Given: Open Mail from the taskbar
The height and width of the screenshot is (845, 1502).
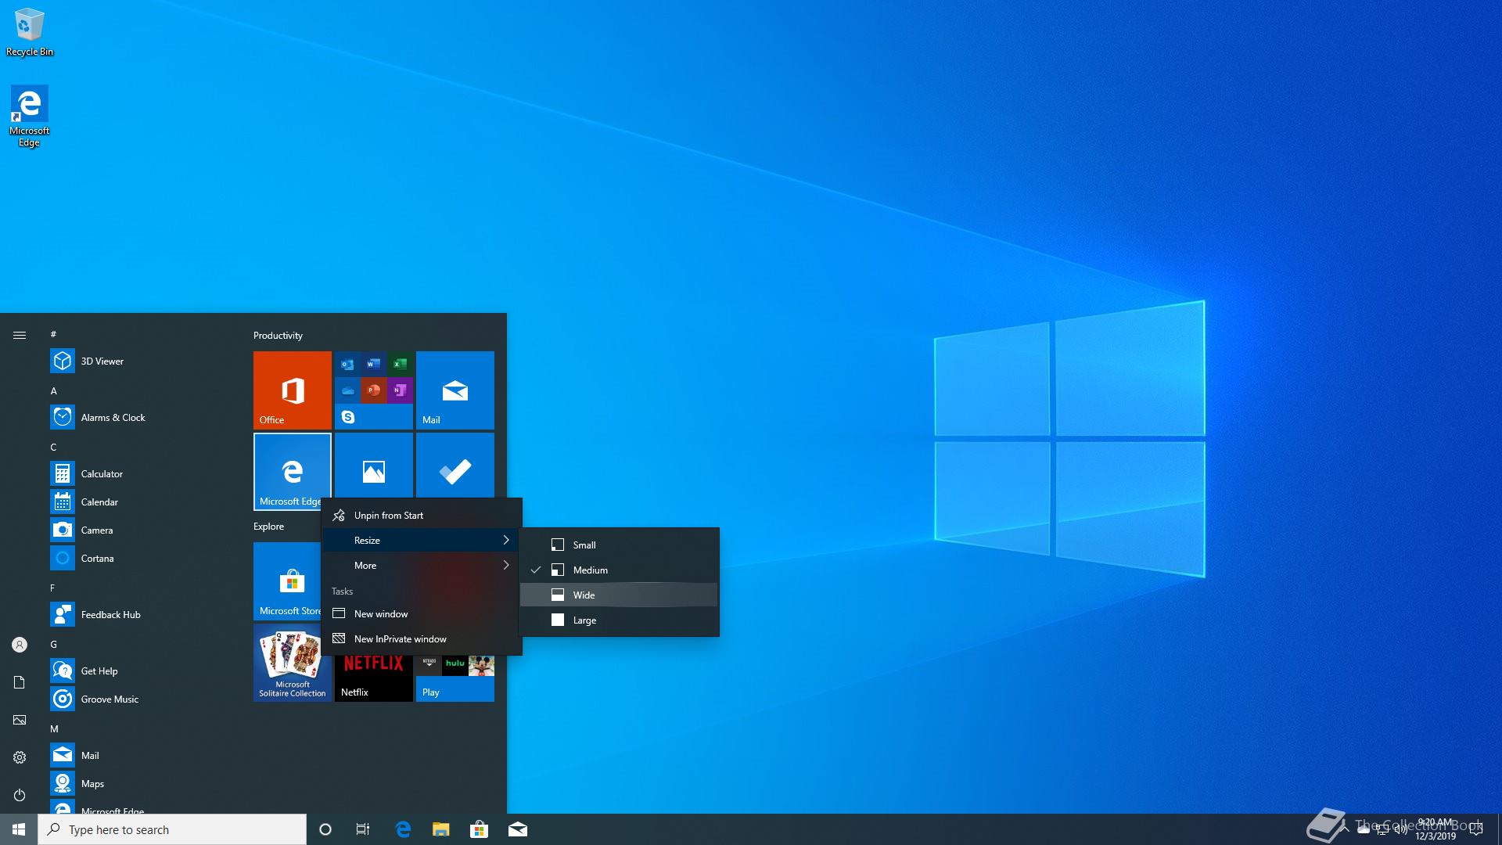Looking at the screenshot, I should [517, 829].
